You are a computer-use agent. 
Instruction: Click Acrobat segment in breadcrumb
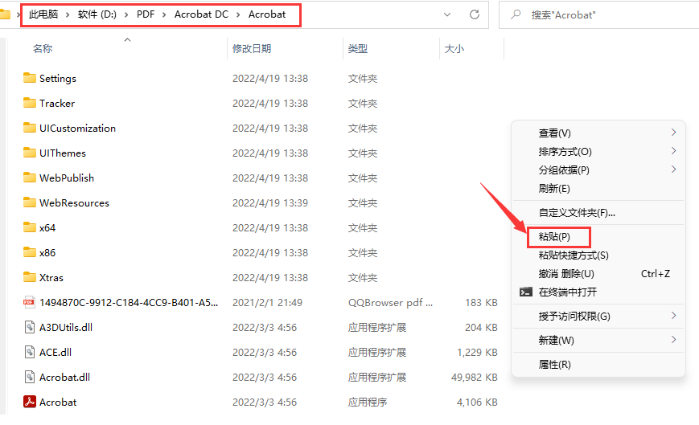(x=267, y=14)
